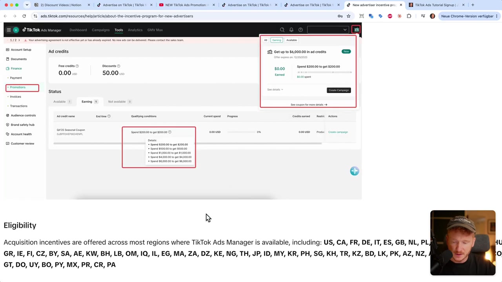Select the Not available tab under Status
The height and width of the screenshot is (282, 502).
119,102
